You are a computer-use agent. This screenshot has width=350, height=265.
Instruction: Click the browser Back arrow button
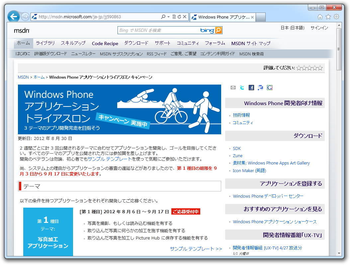[14, 17]
